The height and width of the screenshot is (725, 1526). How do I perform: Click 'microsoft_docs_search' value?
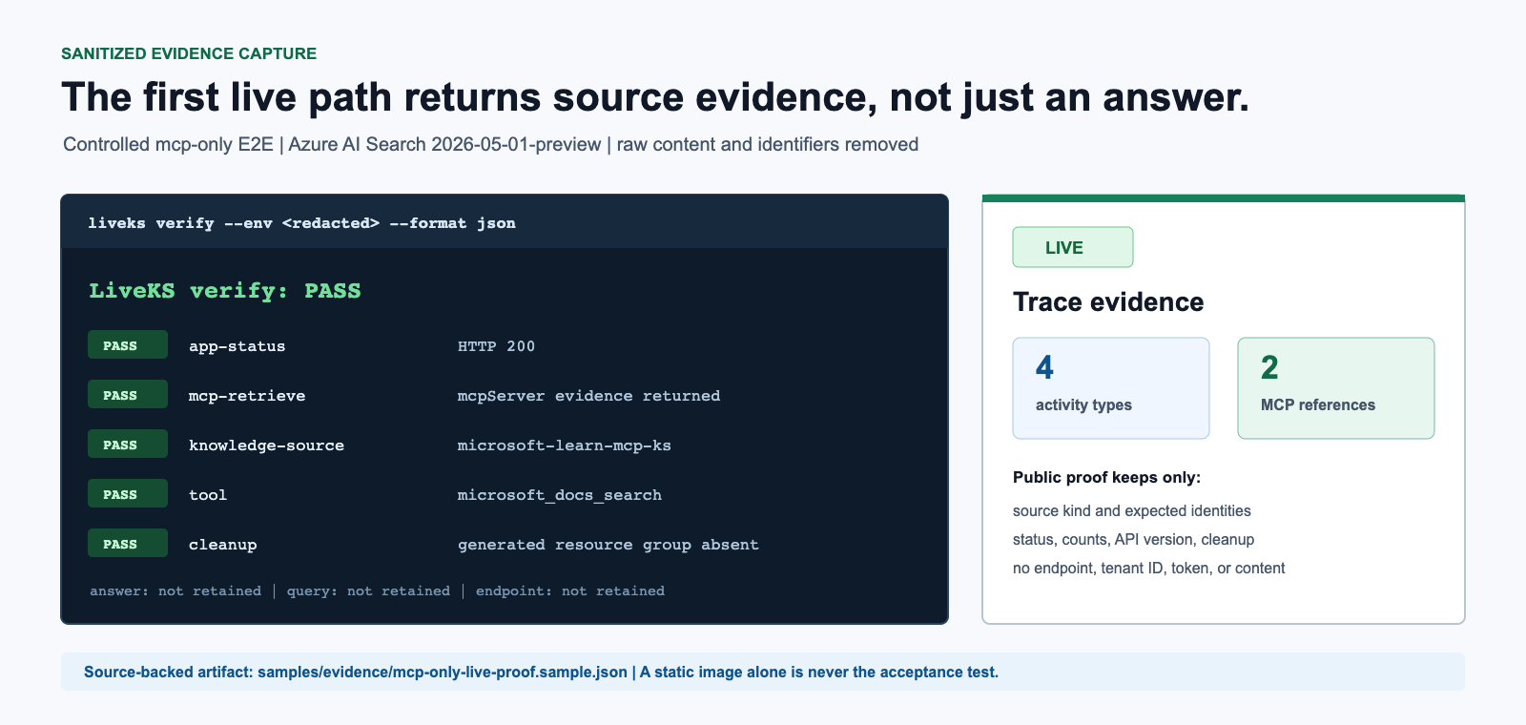(560, 495)
